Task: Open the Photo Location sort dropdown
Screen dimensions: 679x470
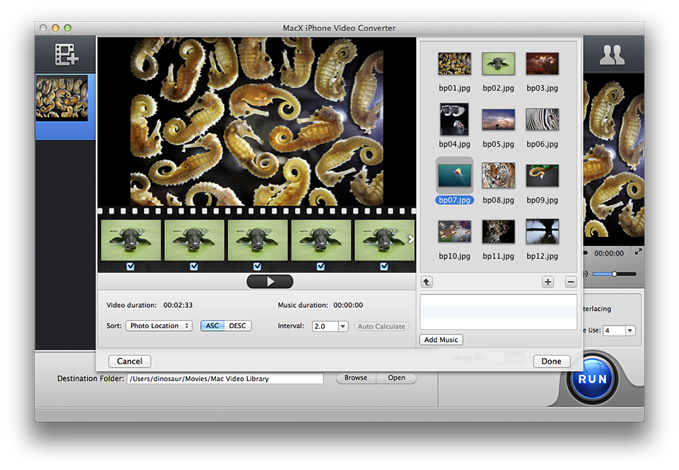Action: 159,326
